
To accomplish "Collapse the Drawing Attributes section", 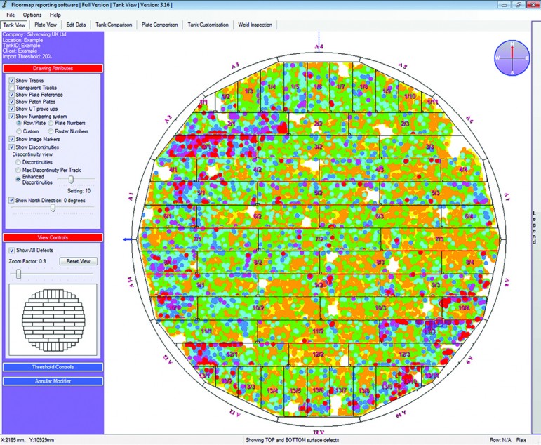I will 53,68.
